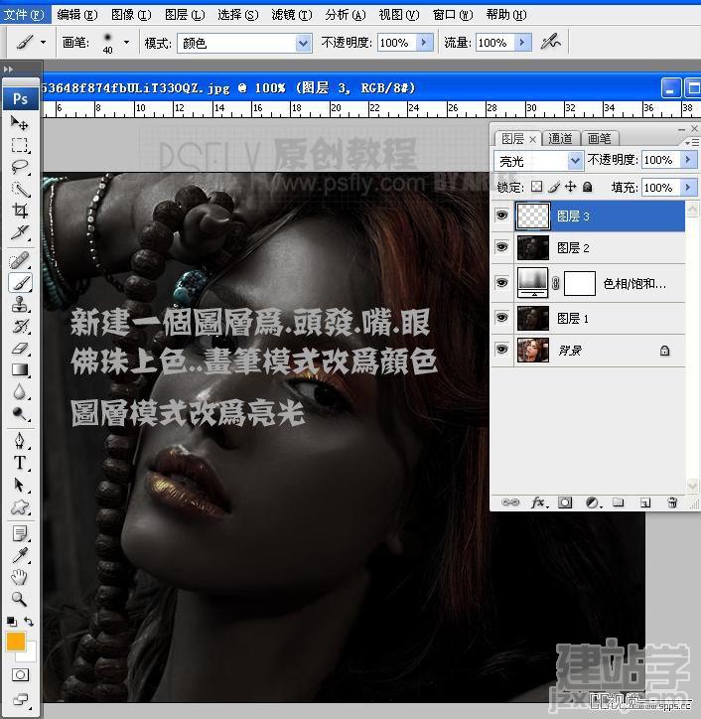Change screen mode at toolbox bottom
The image size is (701, 719).
pyautogui.click(x=20, y=699)
